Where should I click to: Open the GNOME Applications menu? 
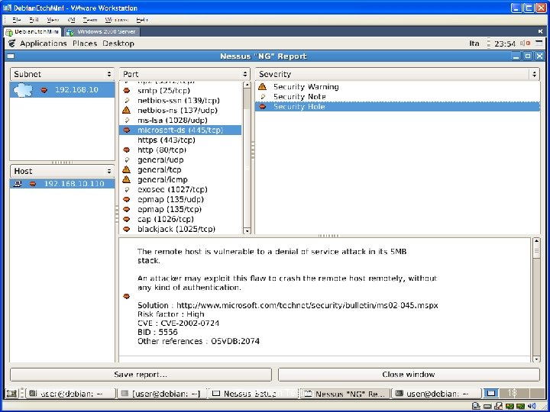(43, 43)
